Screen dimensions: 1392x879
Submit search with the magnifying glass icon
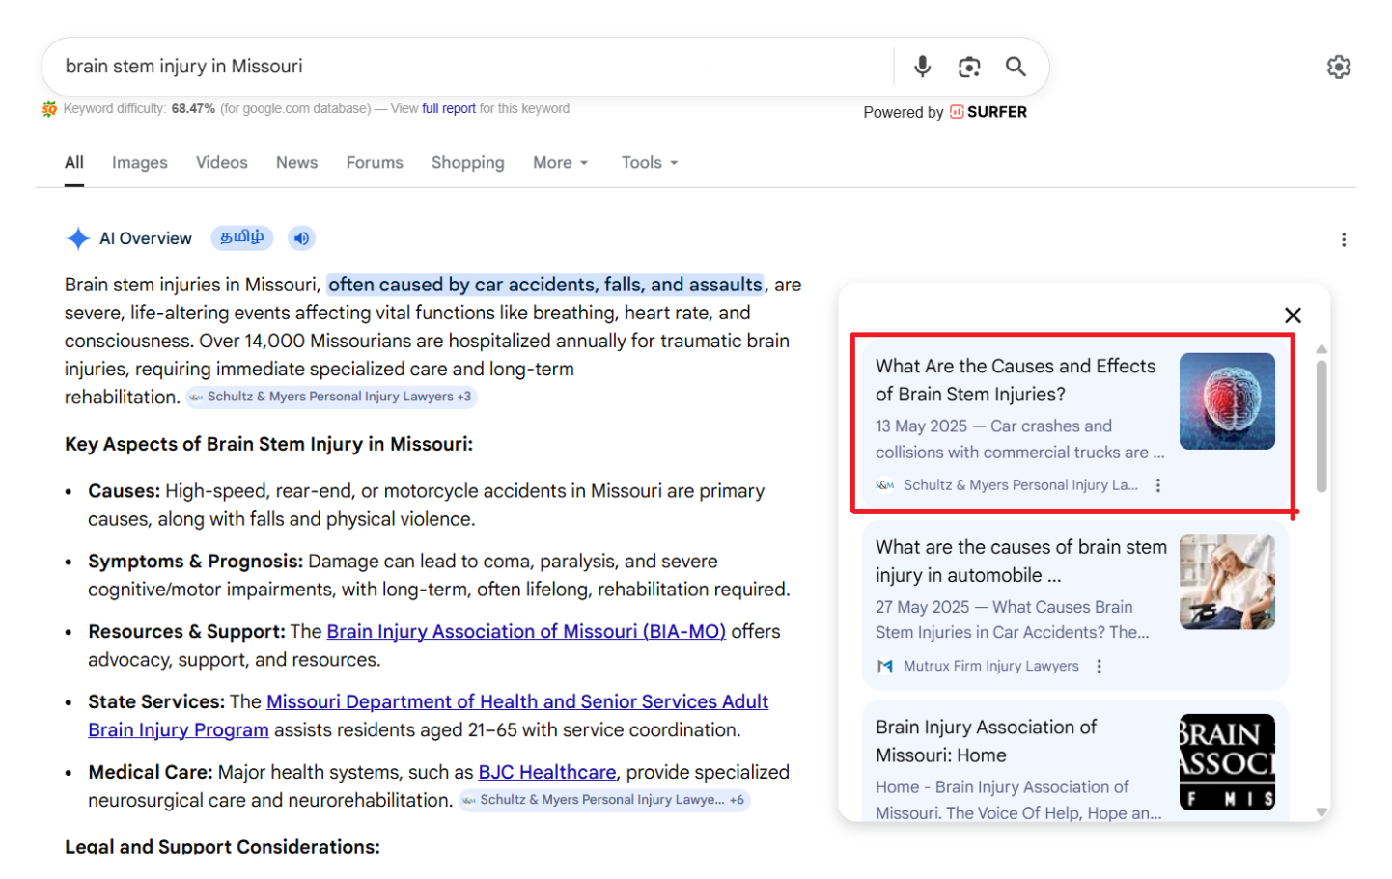pyautogui.click(x=1016, y=66)
